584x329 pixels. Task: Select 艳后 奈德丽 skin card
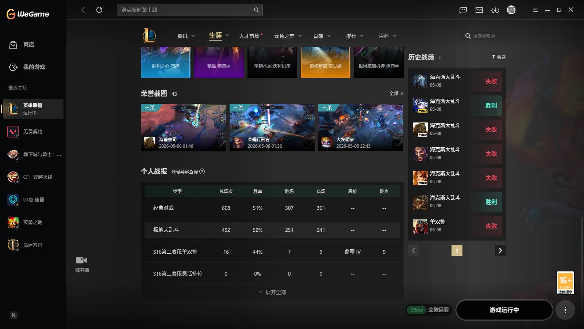[219, 62]
